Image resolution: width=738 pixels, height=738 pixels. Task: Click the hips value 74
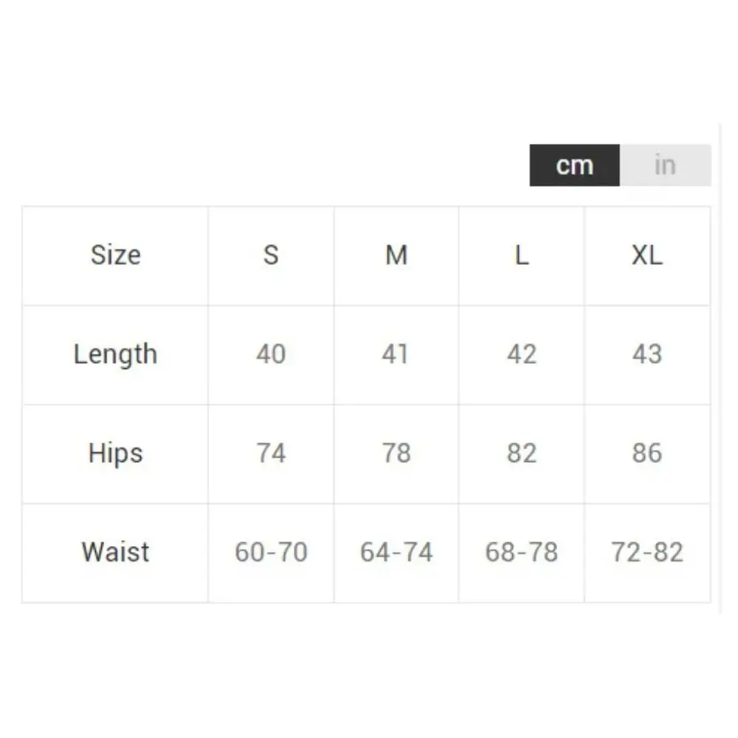(x=271, y=453)
